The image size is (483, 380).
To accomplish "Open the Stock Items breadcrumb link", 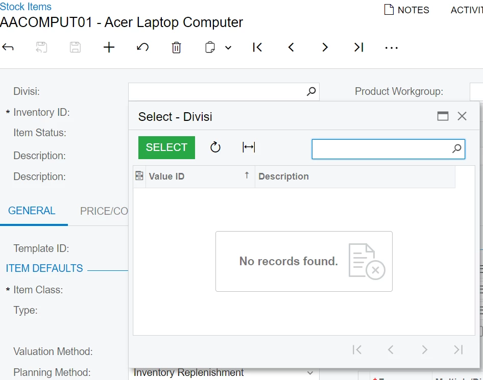I will click(26, 7).
